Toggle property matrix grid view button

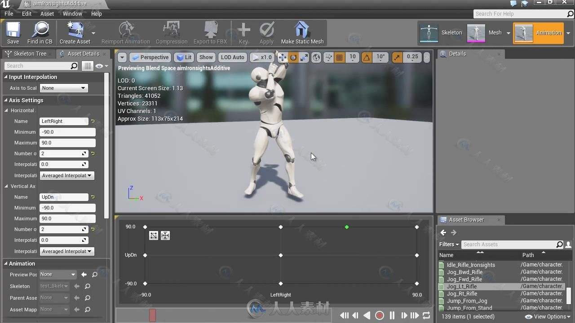pyautogui.click(x=88, y=66)
